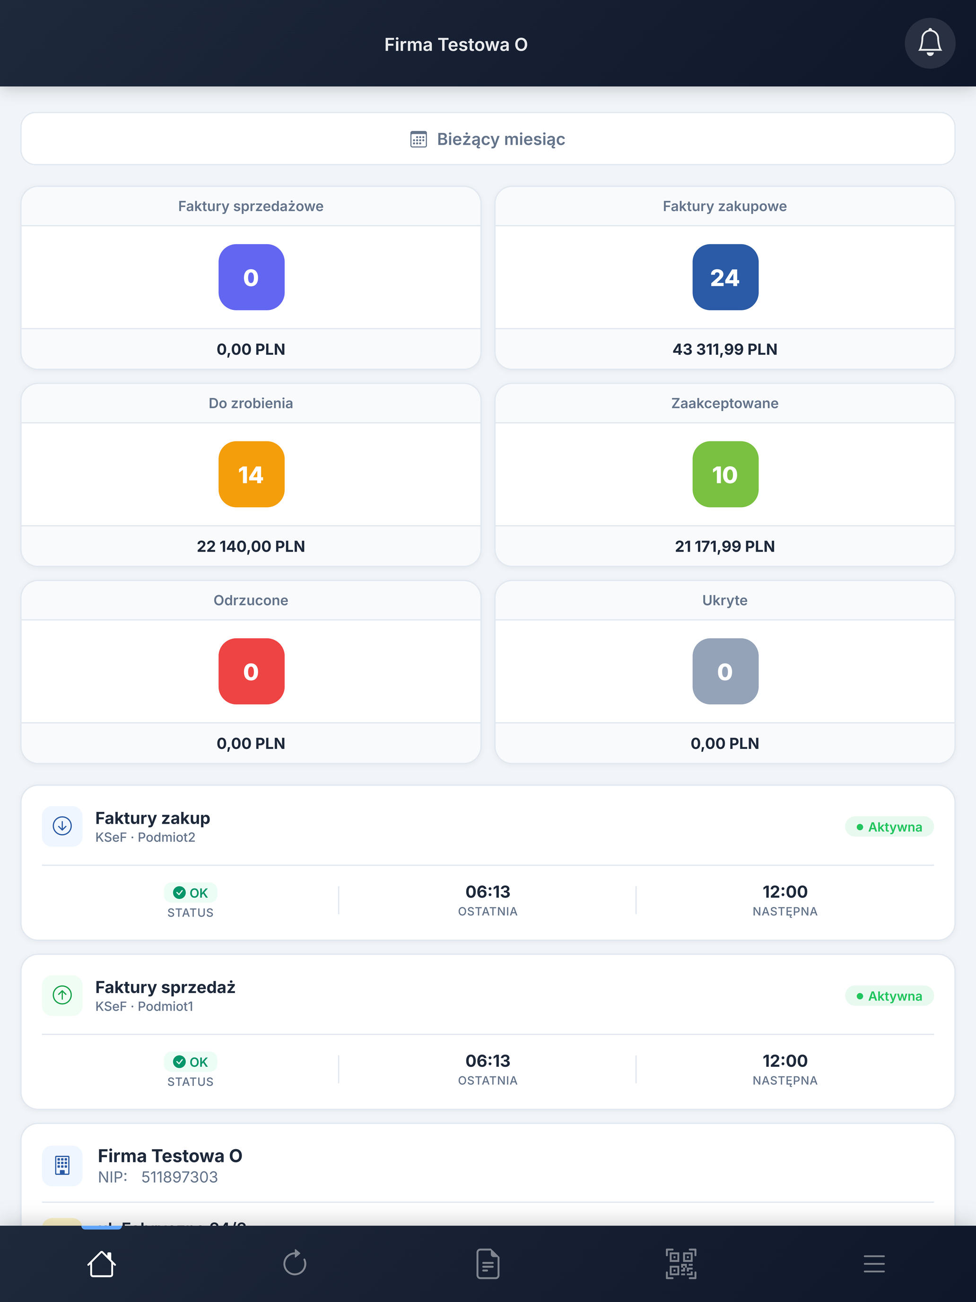Open the hamburger menu
Viewport: 976px width, 1302px height.
click(874, 1264)
